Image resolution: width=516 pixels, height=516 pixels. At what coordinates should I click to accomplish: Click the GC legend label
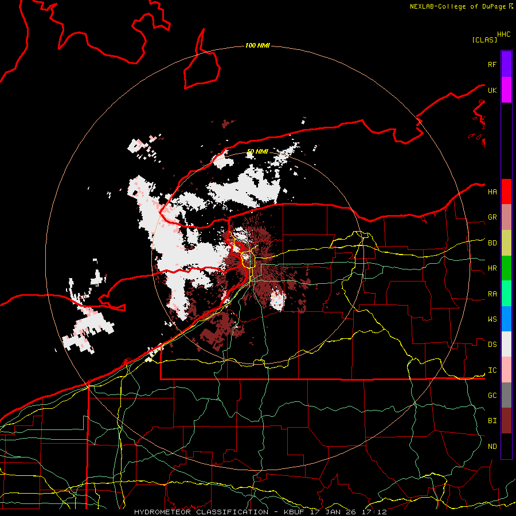pos(492,396)
